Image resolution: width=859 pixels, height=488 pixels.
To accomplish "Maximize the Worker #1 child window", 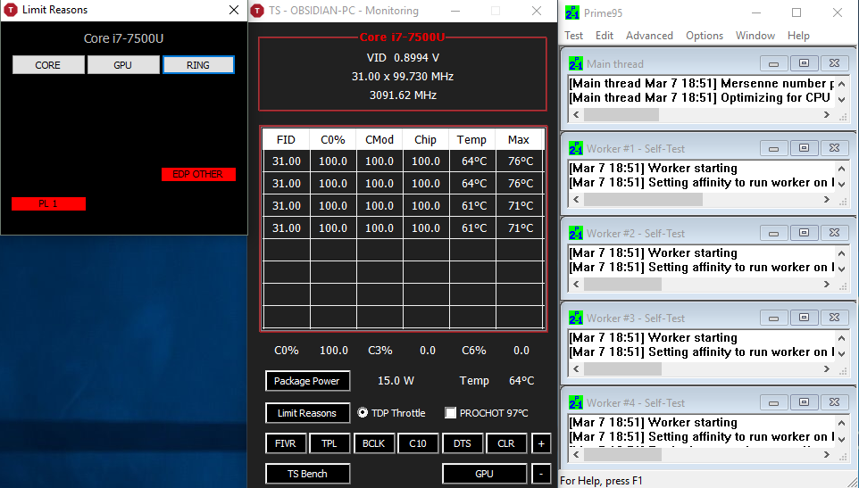I will pos(804,148).
